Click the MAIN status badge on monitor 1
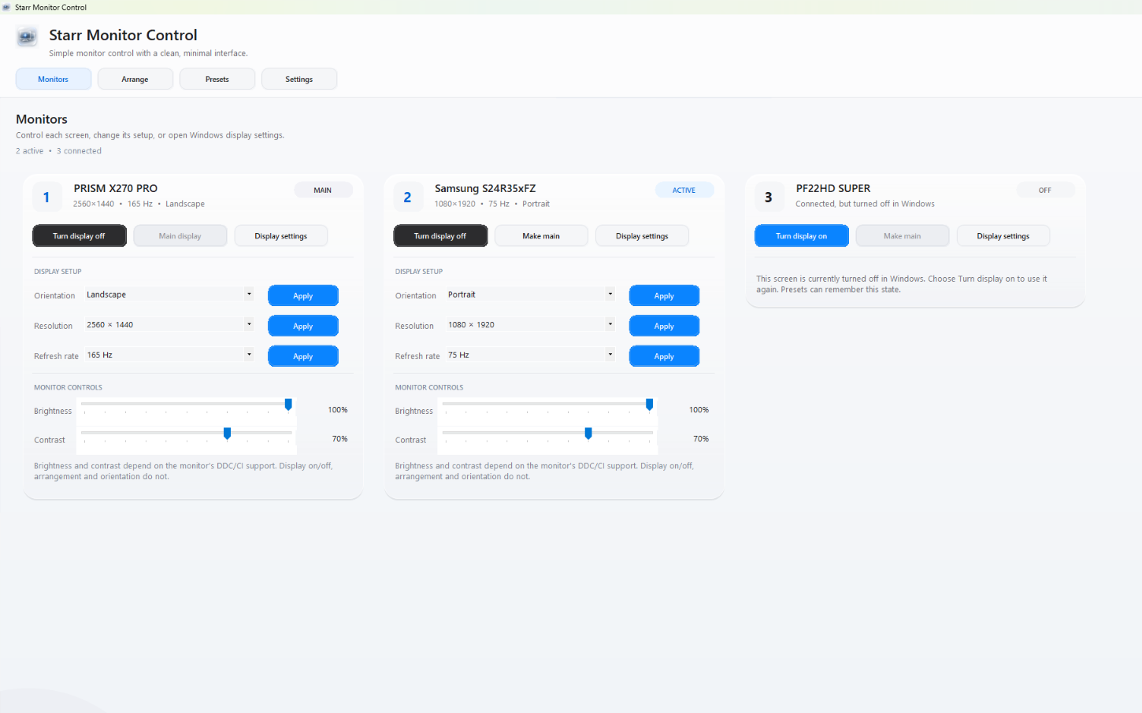This screenshot has width=1142, height=713. [323, 190]
